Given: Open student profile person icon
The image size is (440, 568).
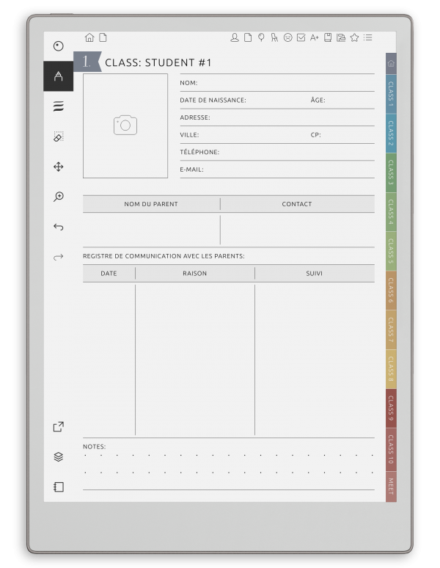Looking at the screenshot, I should pyautogui.click(x=235, y=37).
